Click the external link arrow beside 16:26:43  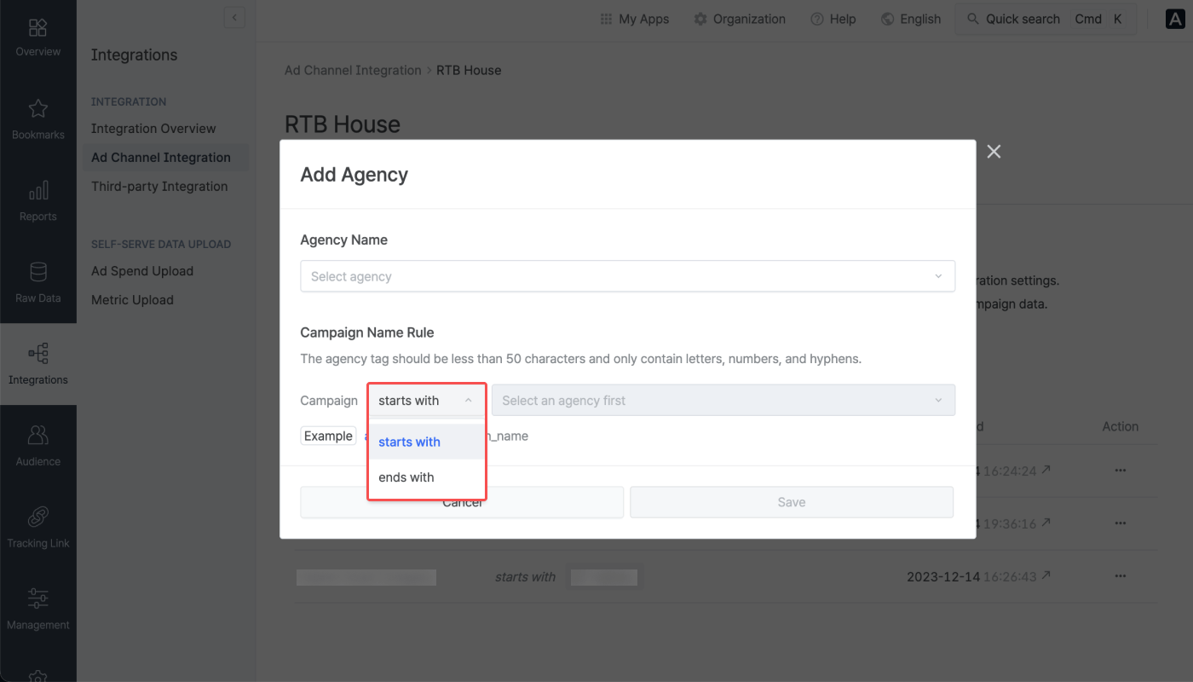click(x=1046, y=575)
